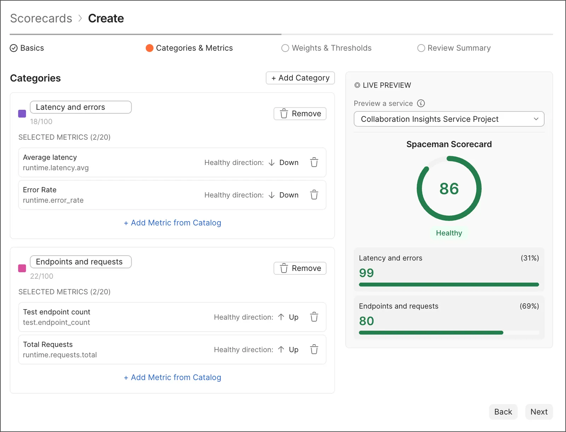Click the runtime.error_rate metric key
566x432 pixels.
[53, 200]
